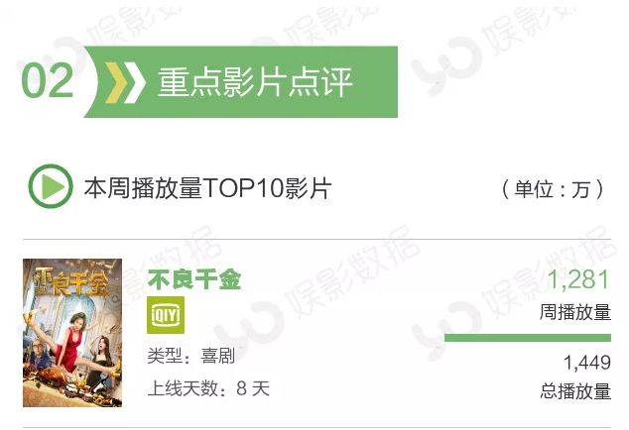Open the 不良千金 movie poster thumbnail
The image size is (629, 430).
(72, 333)
